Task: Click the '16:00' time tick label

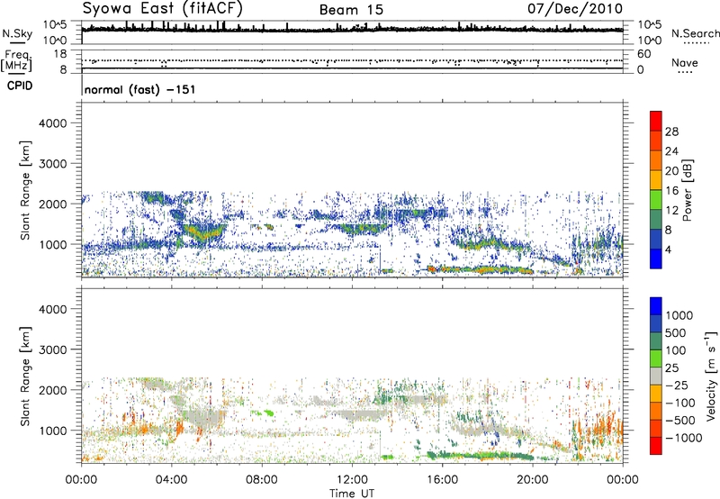Action: coord(442,480)
